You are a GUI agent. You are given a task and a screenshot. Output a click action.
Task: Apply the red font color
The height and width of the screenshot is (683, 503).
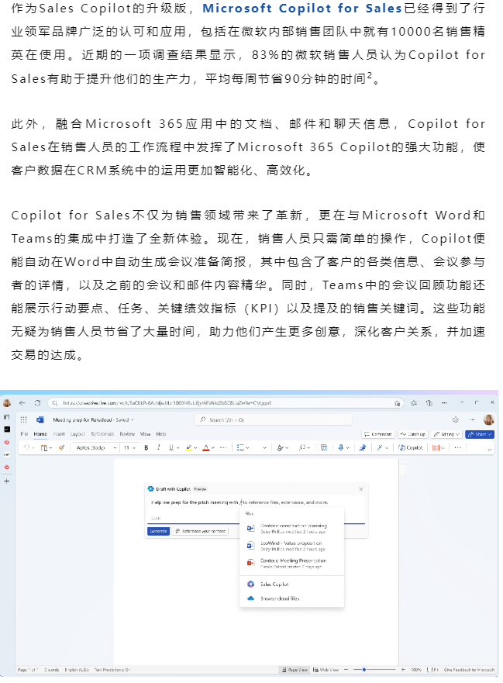[x=206, y=447]
